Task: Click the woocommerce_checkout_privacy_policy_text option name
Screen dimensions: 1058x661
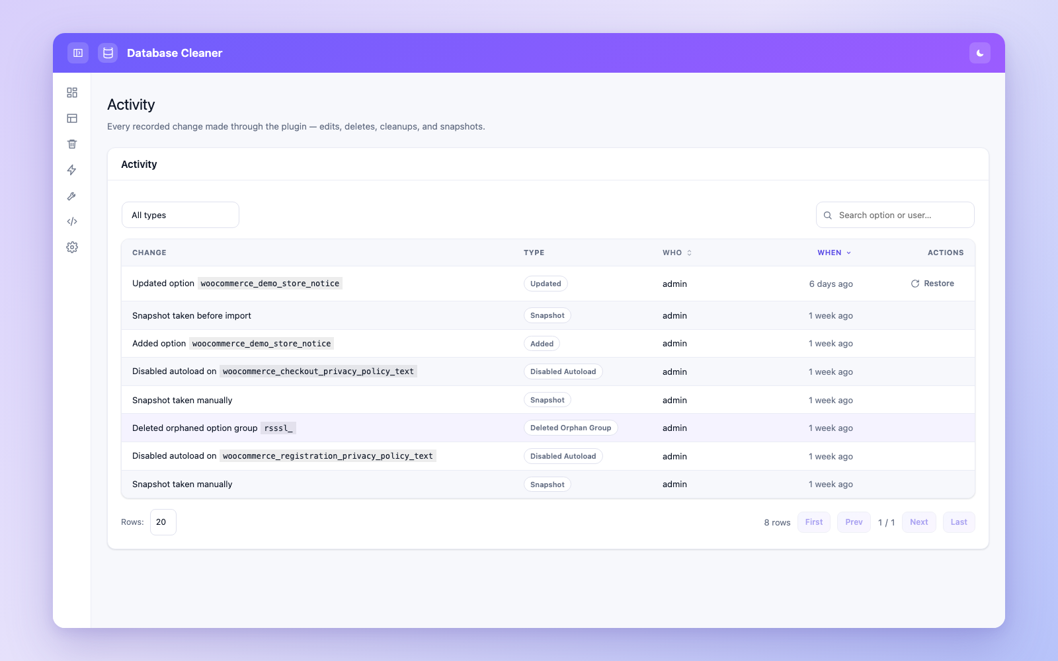Action: tap(318, 371)
